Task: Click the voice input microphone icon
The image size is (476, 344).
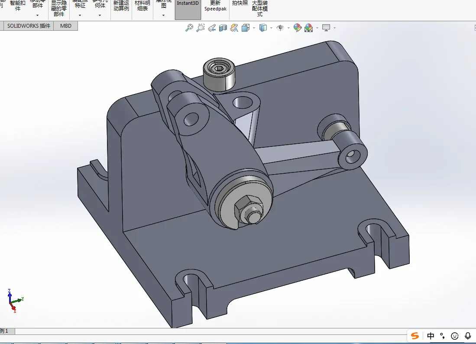Action: (x=468, y=336)
